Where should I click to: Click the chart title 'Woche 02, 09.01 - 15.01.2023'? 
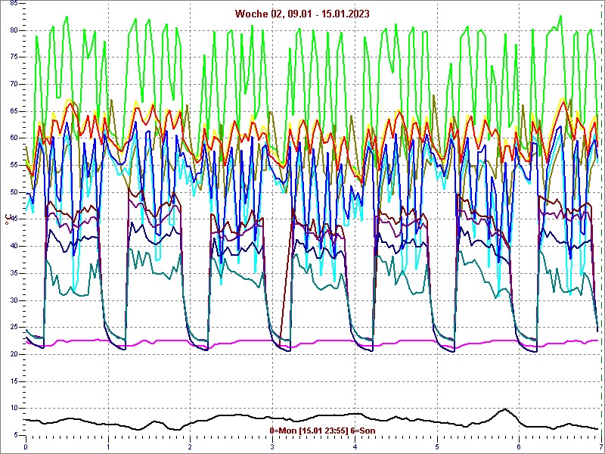(302, 14)
